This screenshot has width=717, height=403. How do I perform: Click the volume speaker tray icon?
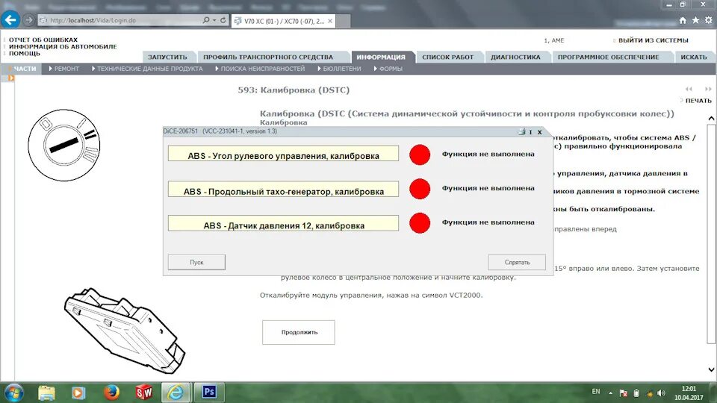661,393
